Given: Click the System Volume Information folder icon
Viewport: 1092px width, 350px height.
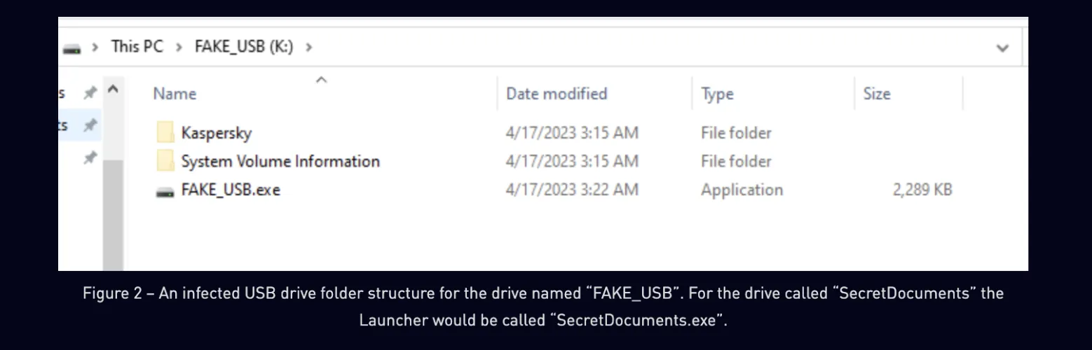Looking at the screenshot, I should coord(165,161).
